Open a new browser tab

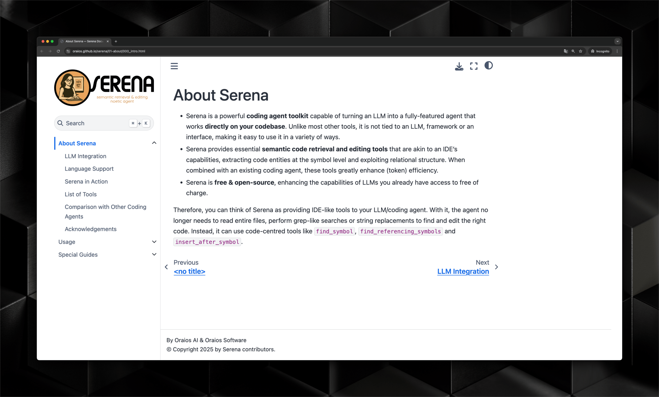(x=116, y=41)
